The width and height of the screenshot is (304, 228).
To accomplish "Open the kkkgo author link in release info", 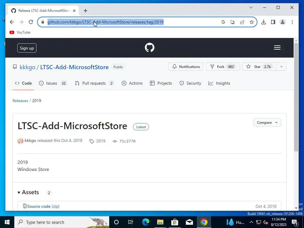I will tap(30, 140).
